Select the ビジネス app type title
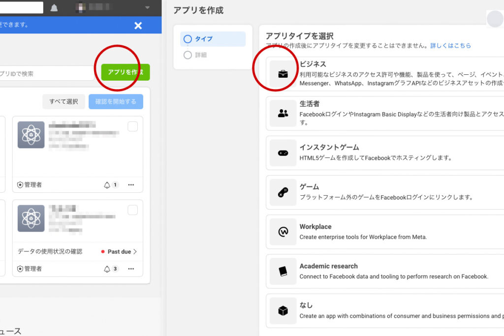The height and width of the screenshot is (336, 504). [x=313, y=64]
